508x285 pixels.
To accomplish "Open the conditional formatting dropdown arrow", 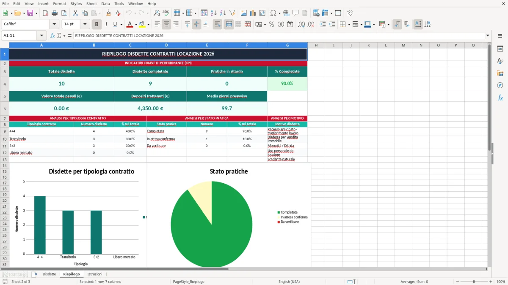I will pos(388,24).
